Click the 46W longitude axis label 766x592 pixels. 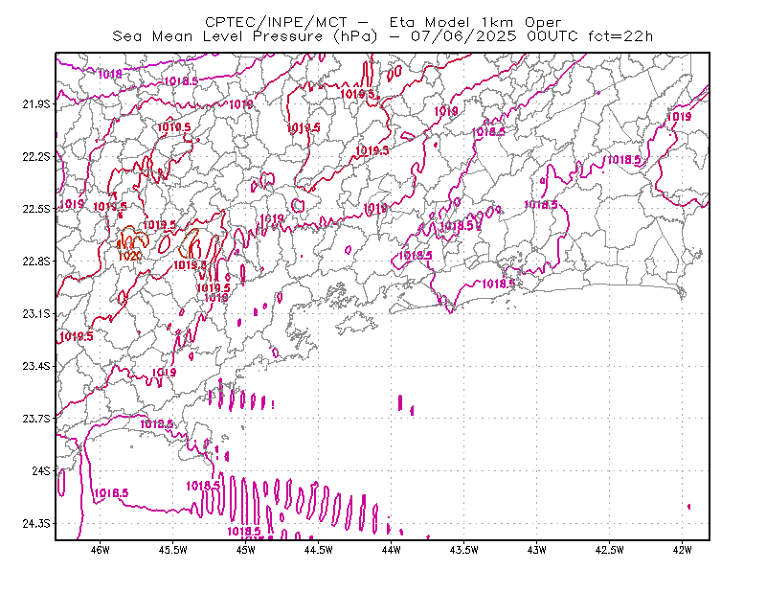pyautogui.click(x=101, y=550)
